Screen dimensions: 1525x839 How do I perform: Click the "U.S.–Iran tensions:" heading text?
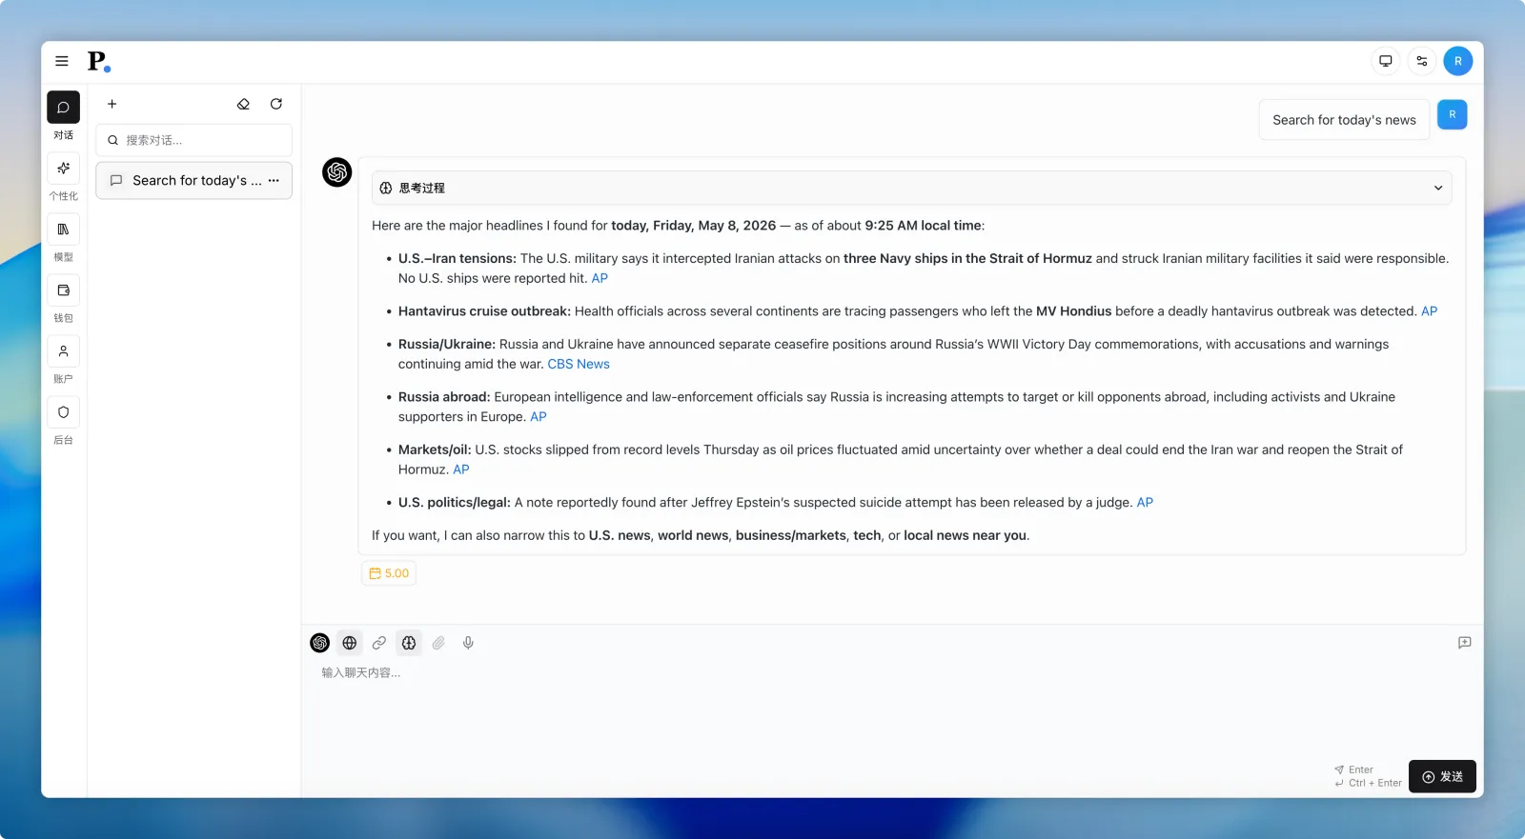457,258
